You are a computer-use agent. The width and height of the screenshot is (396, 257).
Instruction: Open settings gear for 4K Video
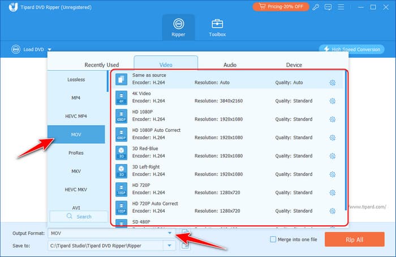333,101
